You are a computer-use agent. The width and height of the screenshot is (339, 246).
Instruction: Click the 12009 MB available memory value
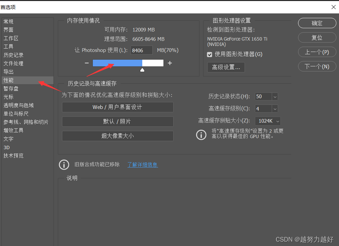pyautogui.click(x=144, y=30)
